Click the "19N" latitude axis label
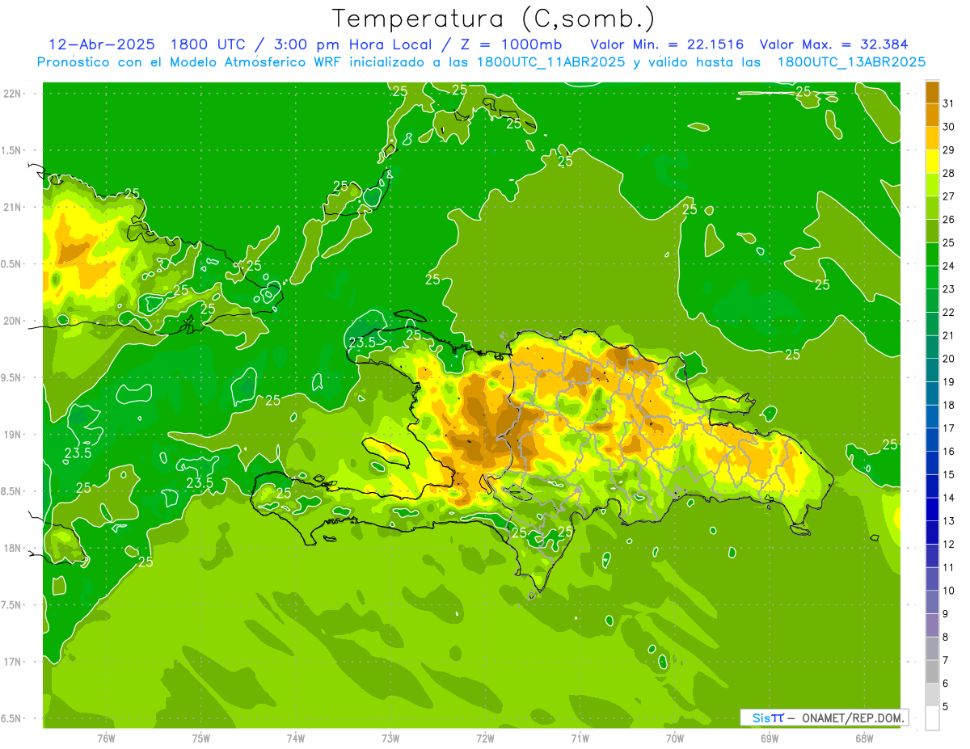The height and width of the screenshot is (749, 970). (13, 435)
